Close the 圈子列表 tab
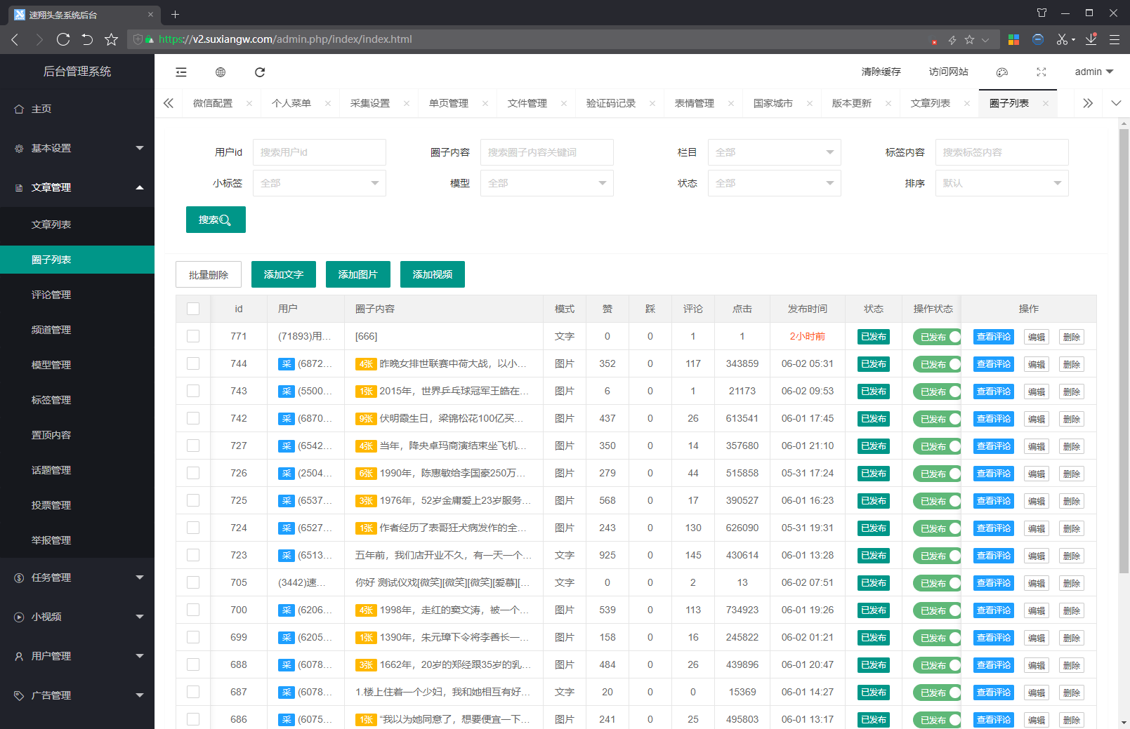 click(x=1046, y=103)
